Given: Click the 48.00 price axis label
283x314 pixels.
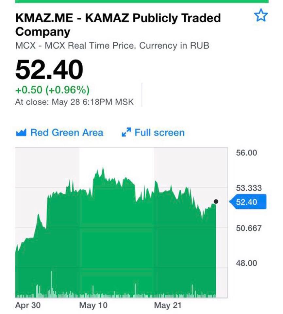Looking at the screenshot, I should [246, 263].
